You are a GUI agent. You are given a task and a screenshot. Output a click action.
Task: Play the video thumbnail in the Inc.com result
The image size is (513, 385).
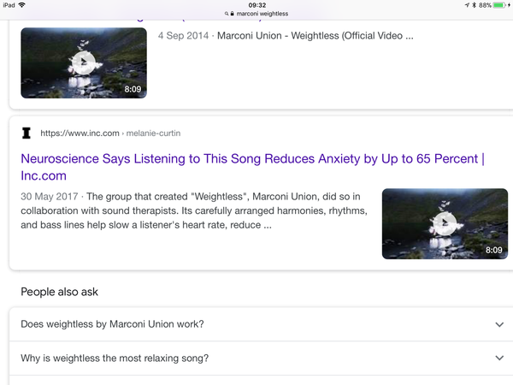point(445,223)
